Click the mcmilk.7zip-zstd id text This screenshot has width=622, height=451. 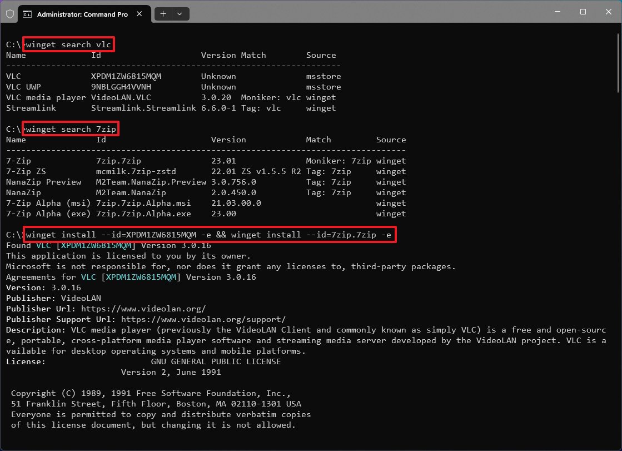tap(136, 171)
